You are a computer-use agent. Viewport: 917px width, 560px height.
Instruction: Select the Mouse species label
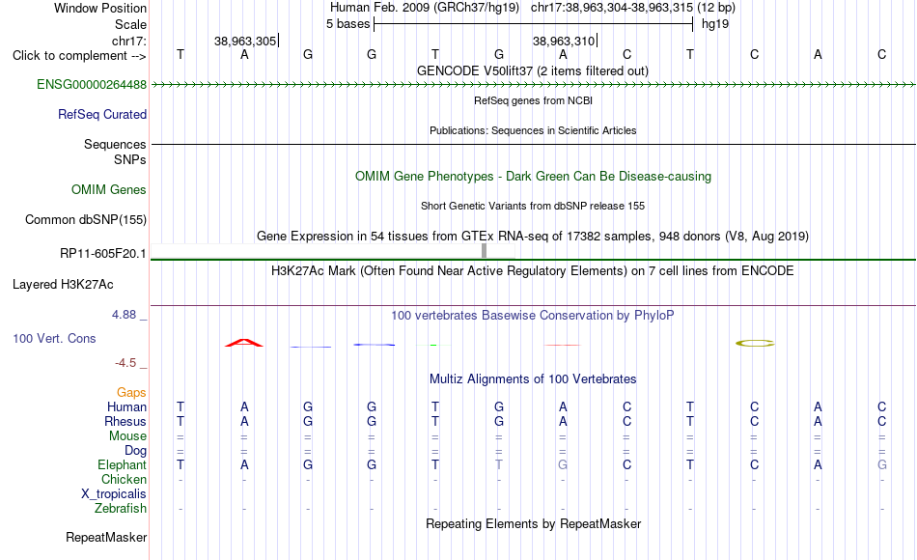click(x=128, y=436)
